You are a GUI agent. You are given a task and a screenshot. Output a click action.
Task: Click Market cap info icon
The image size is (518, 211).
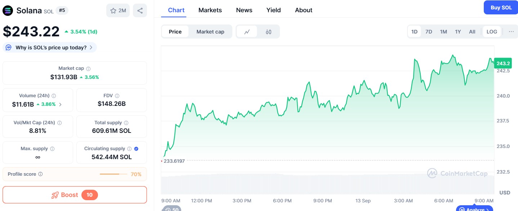[88, 68]
